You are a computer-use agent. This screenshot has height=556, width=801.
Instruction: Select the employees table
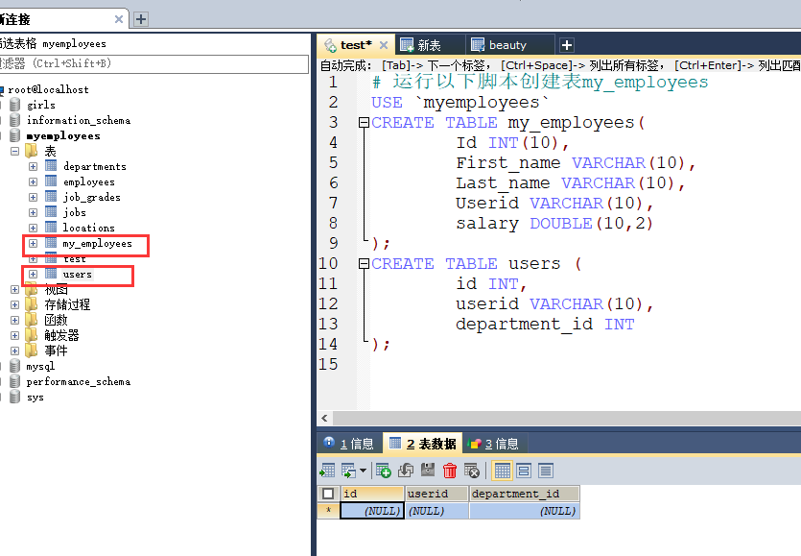pos(89,182)
